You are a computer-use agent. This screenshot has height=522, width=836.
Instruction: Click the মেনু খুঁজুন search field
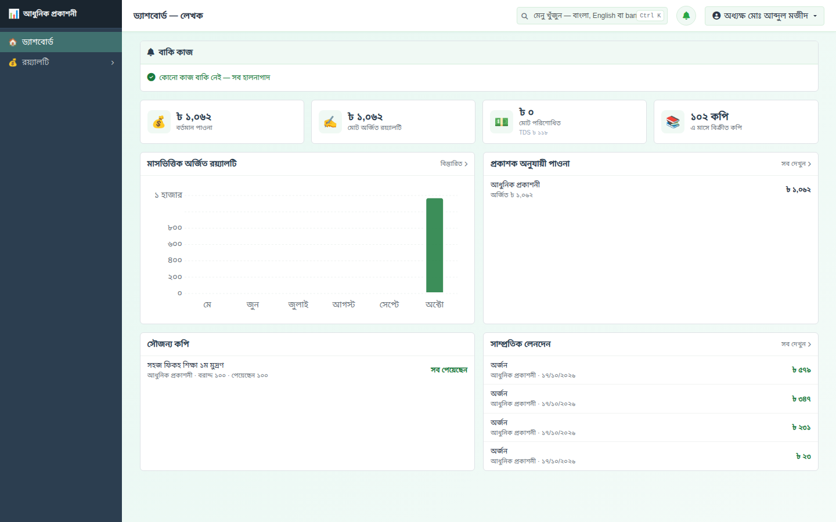point(592,16)
